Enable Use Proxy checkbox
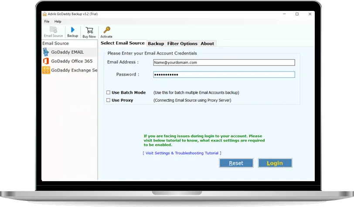This screenshot has height=207, width=354. click(x=109, y=100)
